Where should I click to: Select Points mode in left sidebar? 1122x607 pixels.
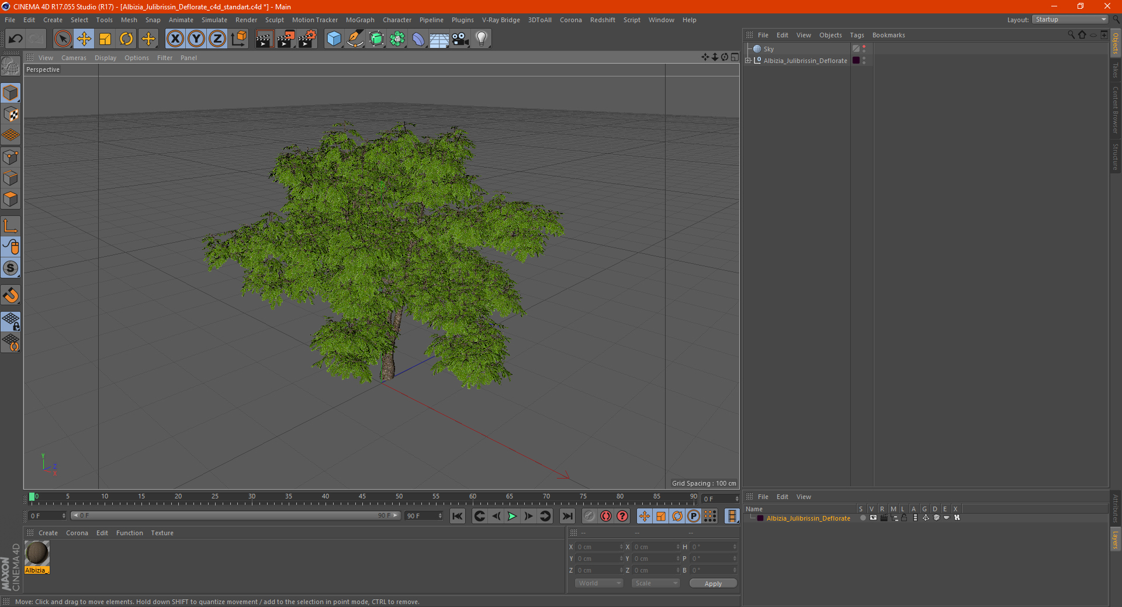(11, 157)
